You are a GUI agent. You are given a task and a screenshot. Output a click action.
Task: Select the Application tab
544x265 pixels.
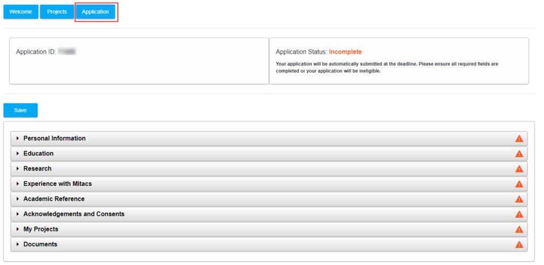[x=96, y=12]
